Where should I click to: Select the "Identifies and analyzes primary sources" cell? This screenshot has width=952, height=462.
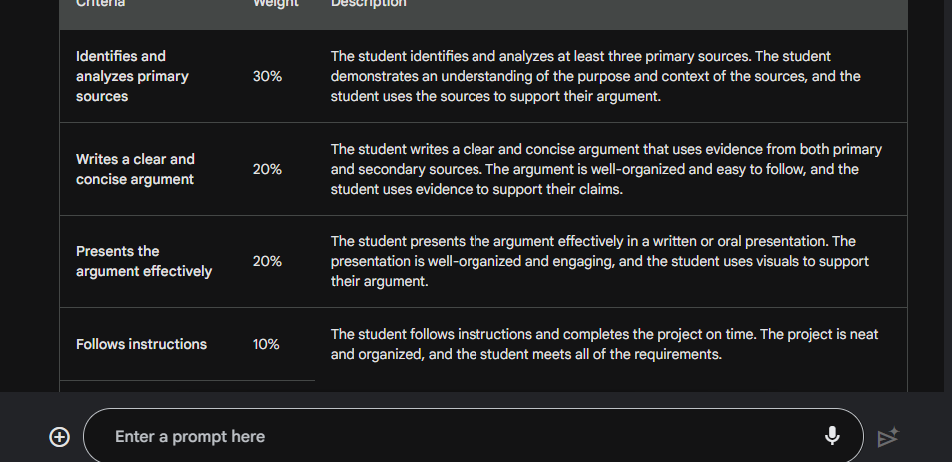click(132, 76)
